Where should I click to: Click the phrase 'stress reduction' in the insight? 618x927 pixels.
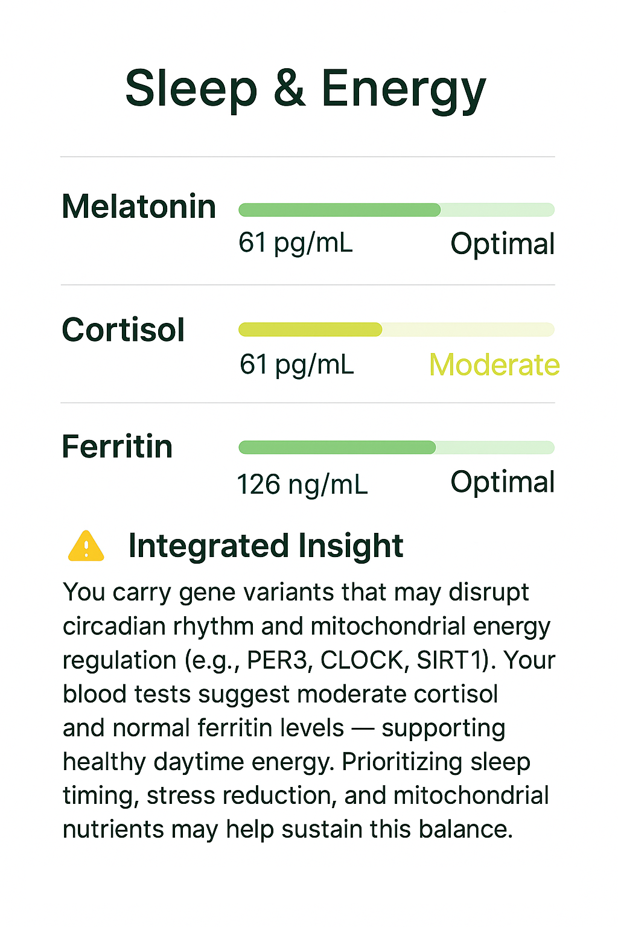tap(241, 795)
